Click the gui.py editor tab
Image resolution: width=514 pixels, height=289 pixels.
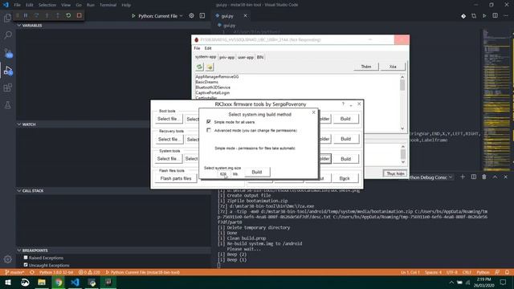(227, 16)
